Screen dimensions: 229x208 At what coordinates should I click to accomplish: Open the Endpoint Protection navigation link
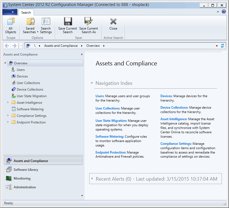point(111,152)
